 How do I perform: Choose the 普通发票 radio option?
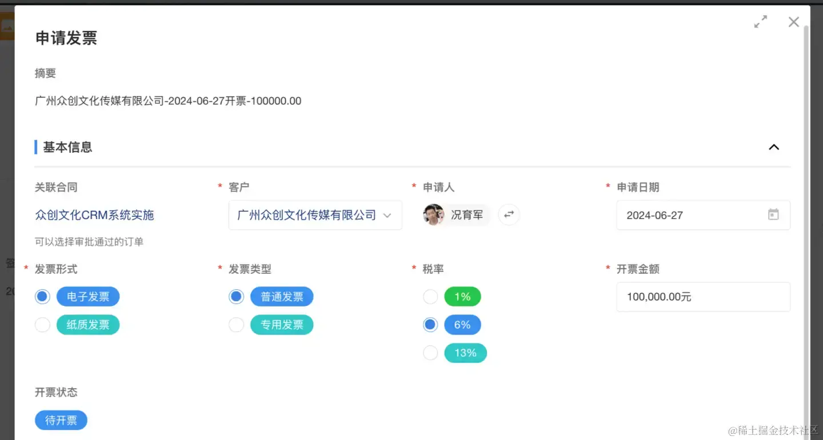click(x=237, y=297)
